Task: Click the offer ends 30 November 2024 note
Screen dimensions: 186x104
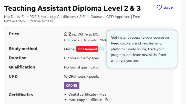Action: [x=85, y=40]
